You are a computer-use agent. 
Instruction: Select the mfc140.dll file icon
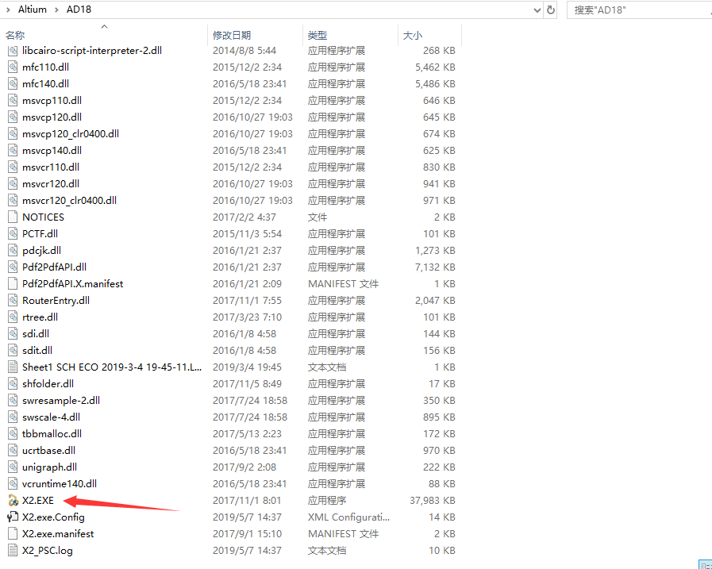[12, 83]
